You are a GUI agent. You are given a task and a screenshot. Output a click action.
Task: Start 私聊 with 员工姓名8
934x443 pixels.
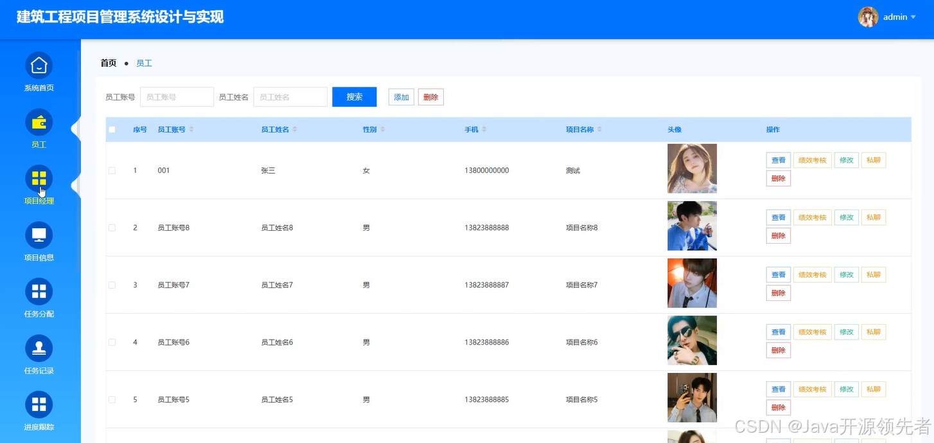(x=874, y=217)
